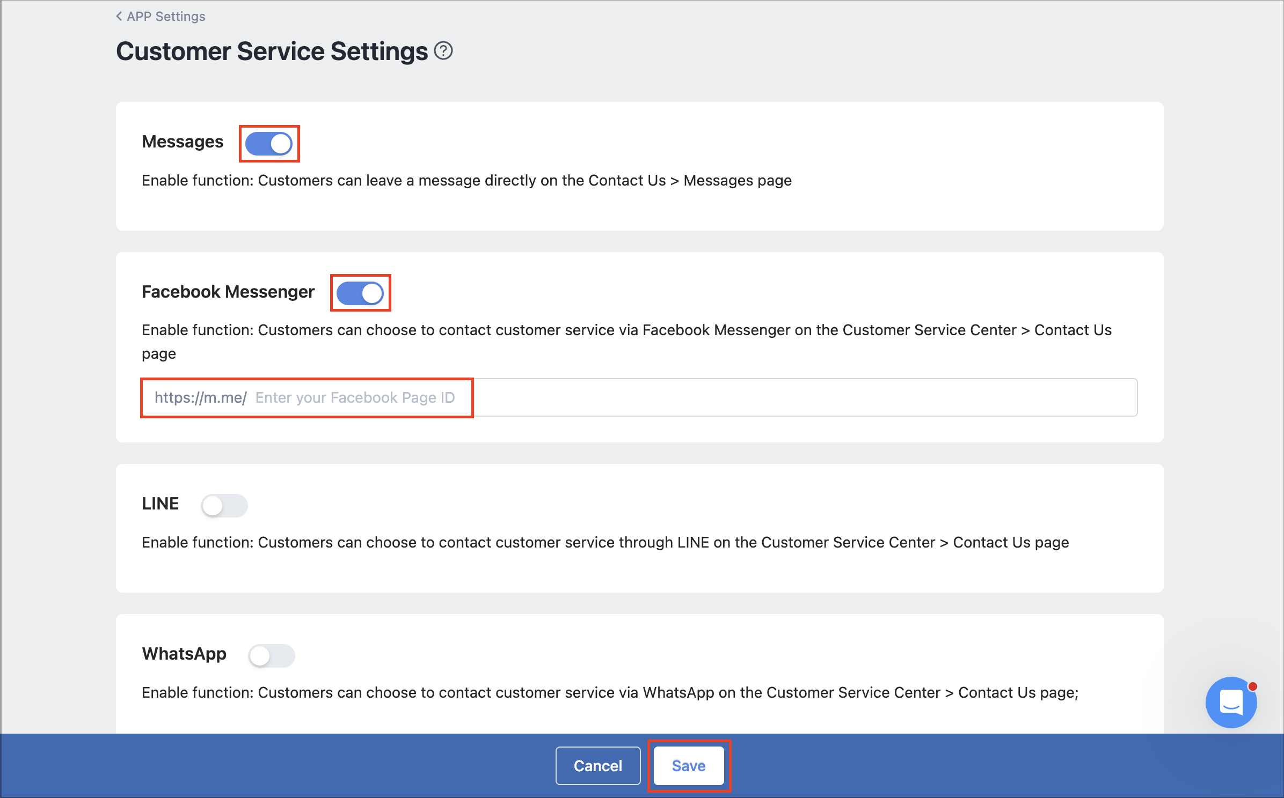Click the Messages section label
The image size is (1284, 798).
pos(183,142)
